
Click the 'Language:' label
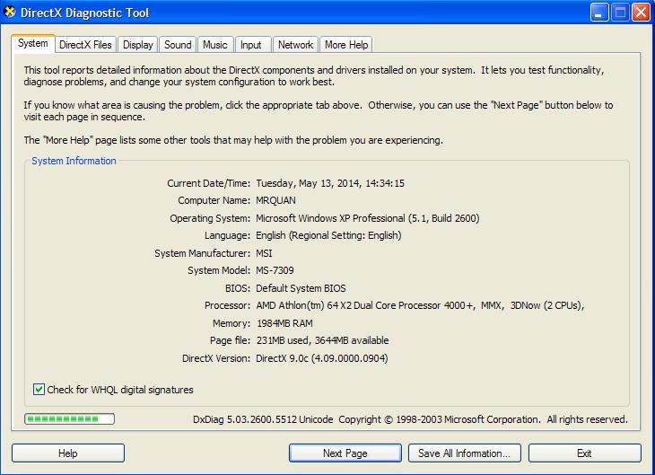click(228, 235)
